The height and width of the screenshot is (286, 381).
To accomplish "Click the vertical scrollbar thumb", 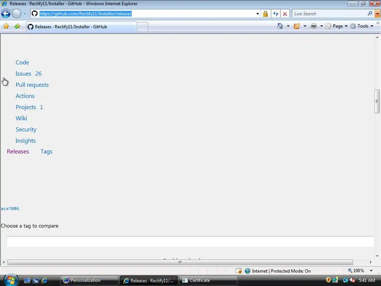I will point(377,101).
